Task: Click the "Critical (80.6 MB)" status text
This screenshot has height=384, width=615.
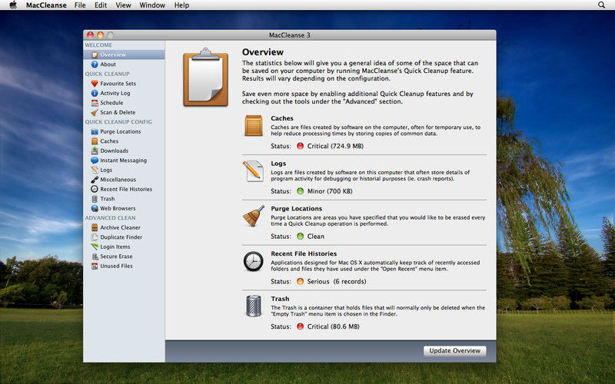Action: (x=334, y=326)
